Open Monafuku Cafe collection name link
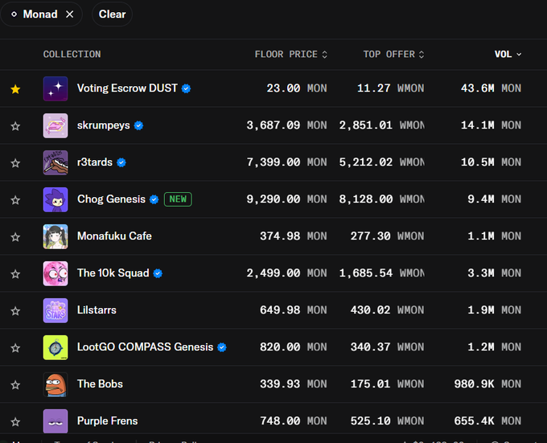Screen dimensions: 547x443 pyautogui.click(x=114, y=236)
